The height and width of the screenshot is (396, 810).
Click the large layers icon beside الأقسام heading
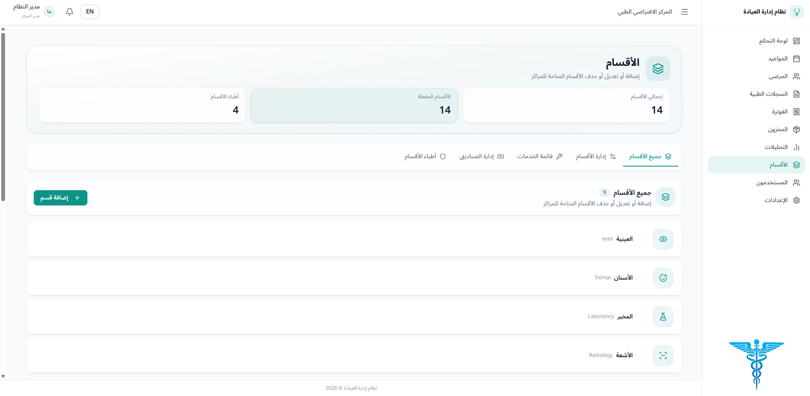tap(658, 69)
